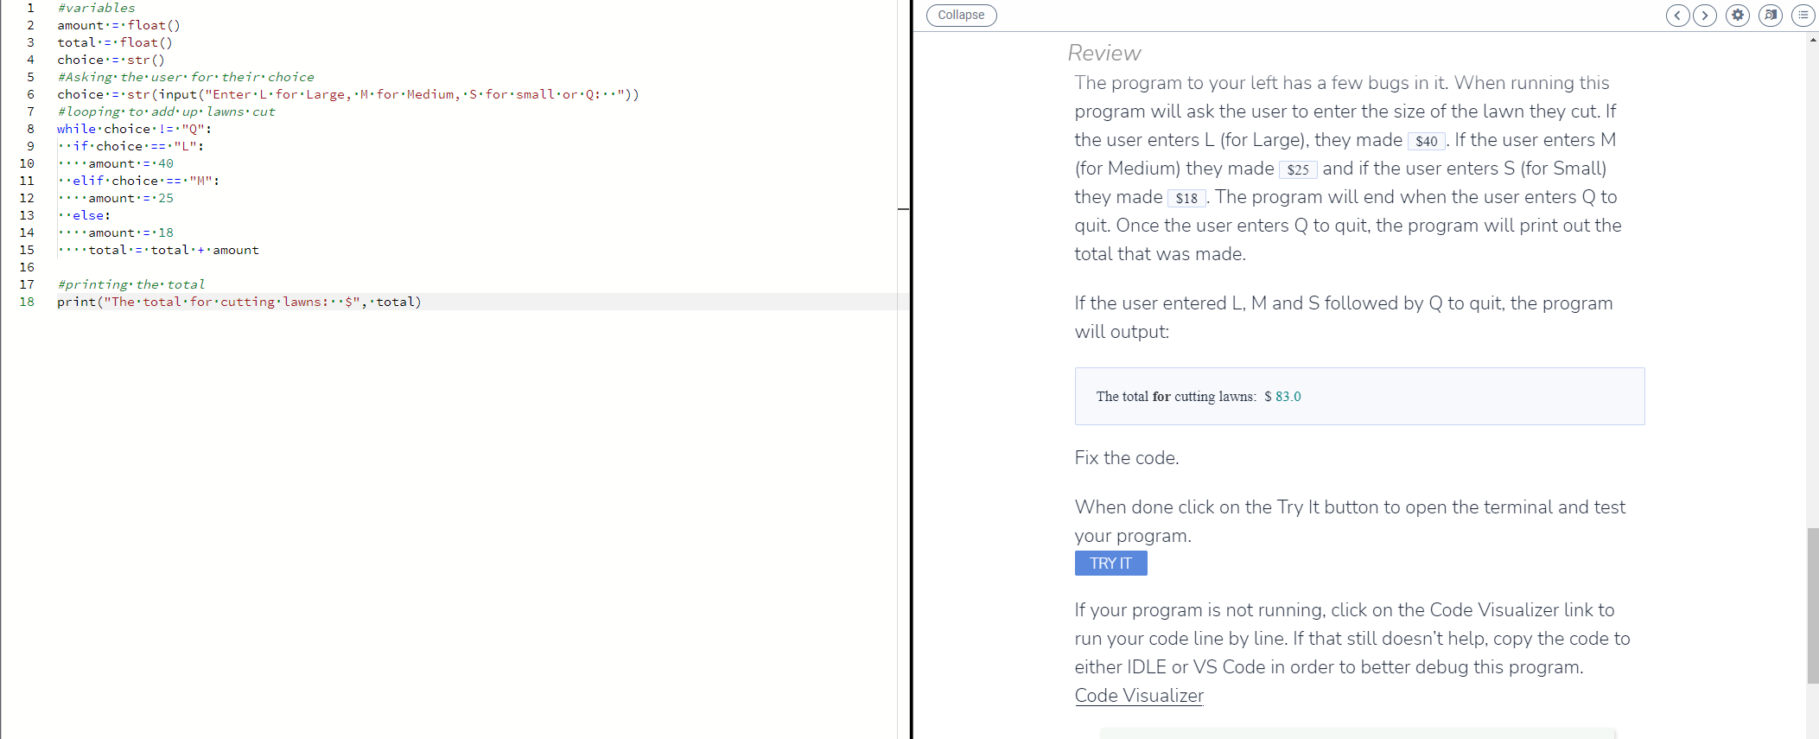Click the '$25' inline code in instructions
The width and height of the screenshot is (1819, 739).
pyautogui.click(x=1298, y=169)
